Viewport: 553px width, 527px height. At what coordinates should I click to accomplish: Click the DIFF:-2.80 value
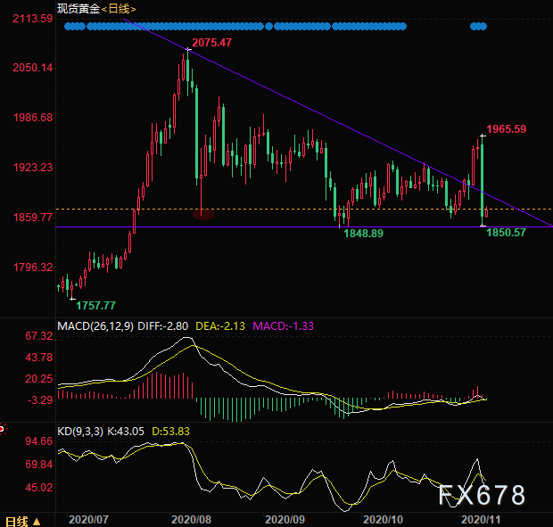[162, 326]
